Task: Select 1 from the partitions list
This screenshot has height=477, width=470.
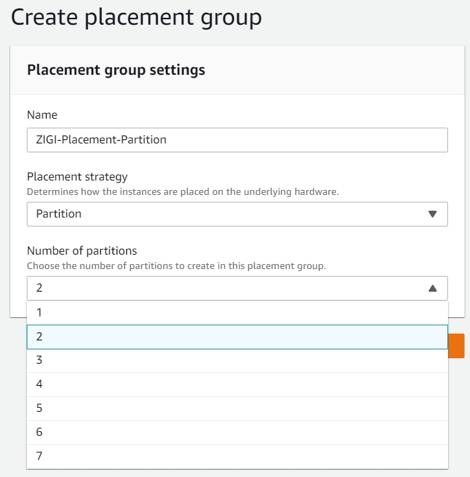Action: click(237, 312)
